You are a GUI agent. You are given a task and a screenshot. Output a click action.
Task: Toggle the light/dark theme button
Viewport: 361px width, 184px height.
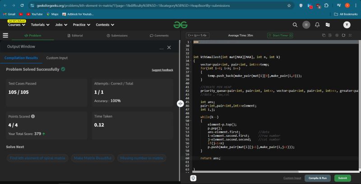[306, 25]
